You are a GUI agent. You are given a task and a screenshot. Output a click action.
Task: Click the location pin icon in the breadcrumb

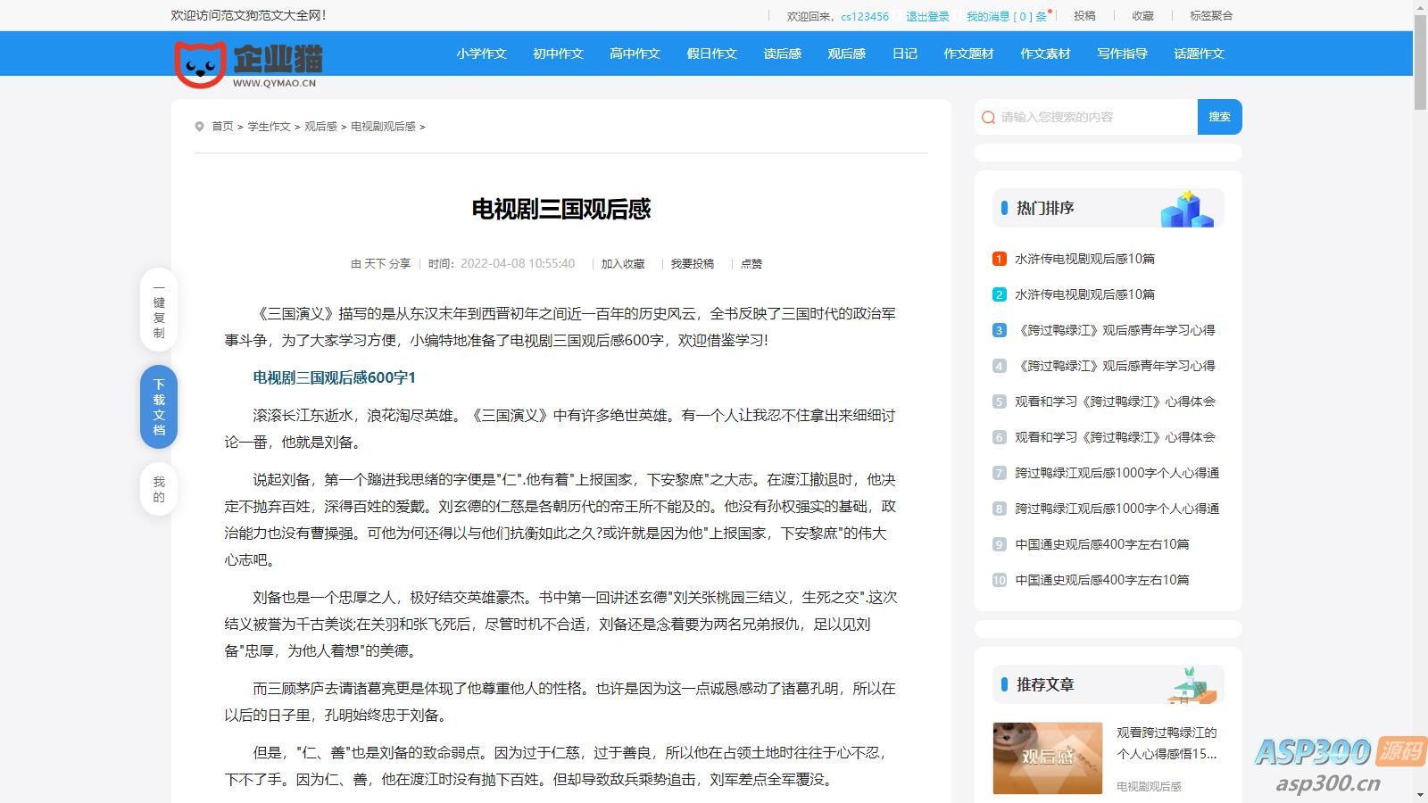point(200,127)
